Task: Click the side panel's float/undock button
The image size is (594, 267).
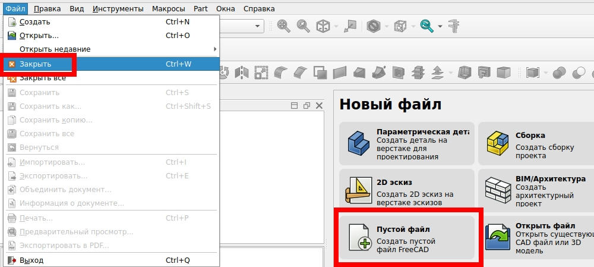Action: [307, 105]
